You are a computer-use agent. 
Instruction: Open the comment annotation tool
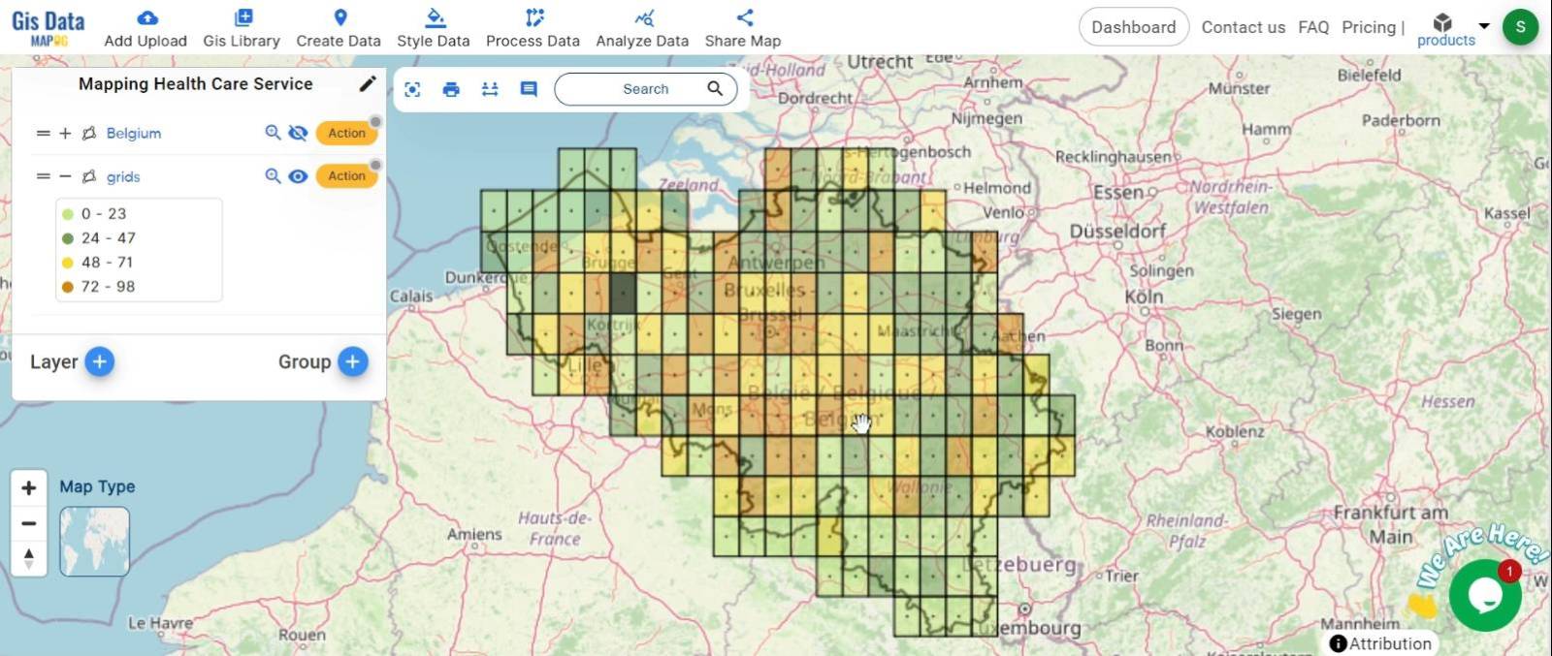[x=529, y=89]
